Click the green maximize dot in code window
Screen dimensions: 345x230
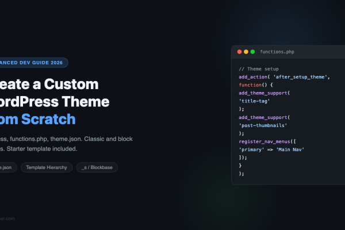[x=252, y=52]
